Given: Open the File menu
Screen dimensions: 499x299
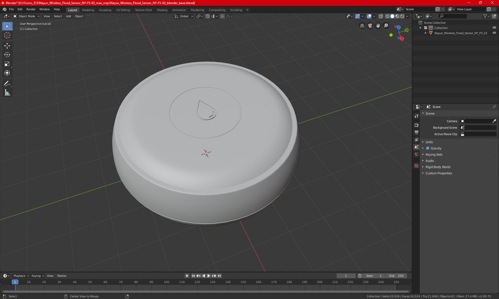Looking at the screenshot, I should click(11, 9).
